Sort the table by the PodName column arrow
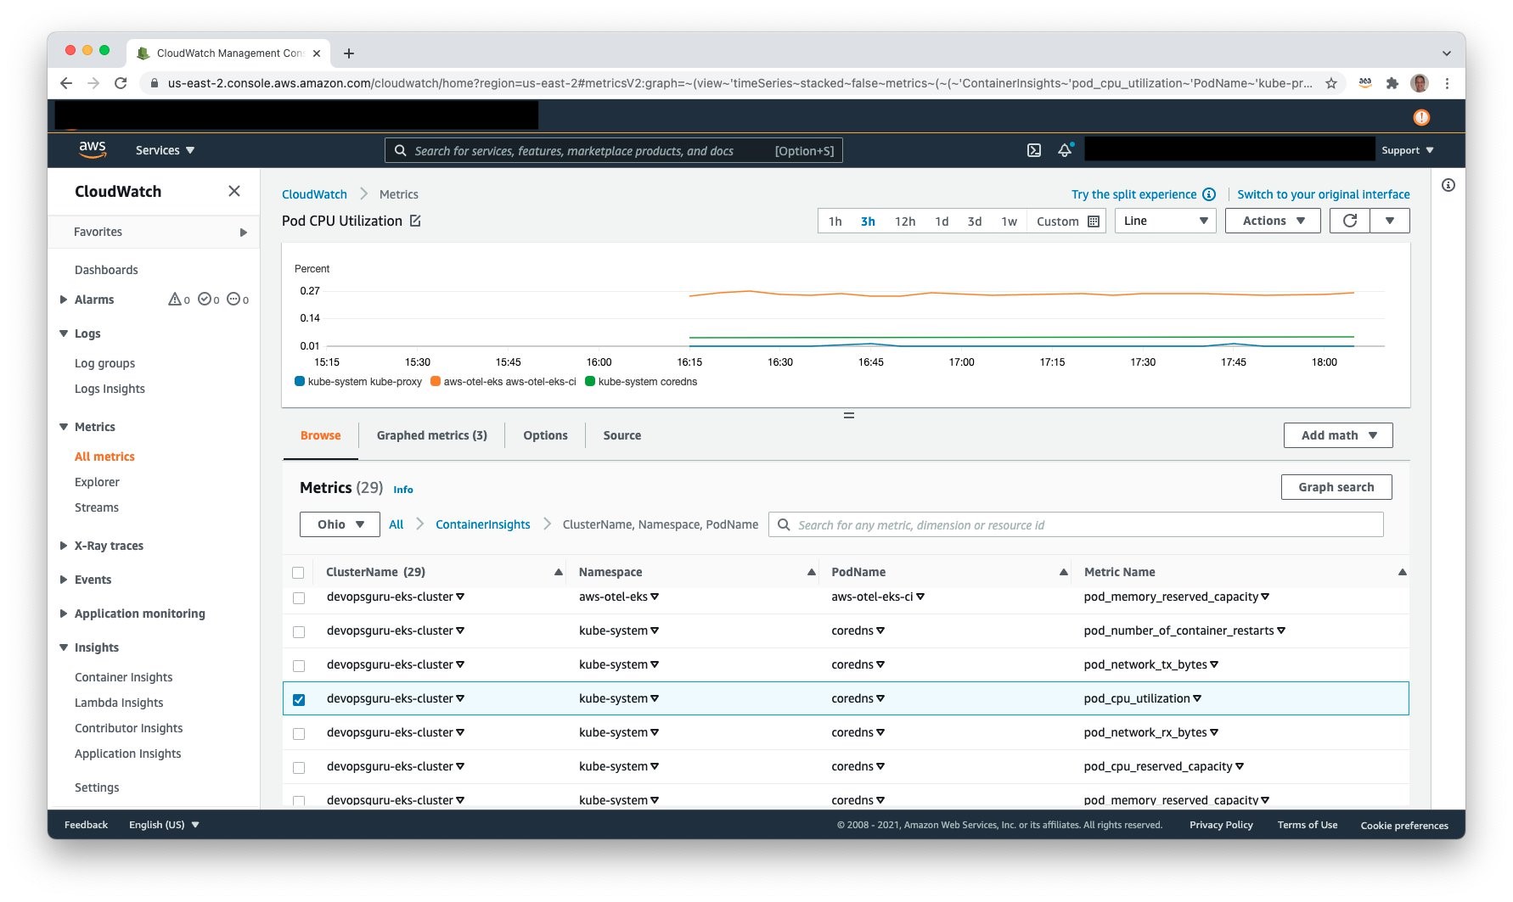Screen dimensions: 1513x902 (x=1063, y=573)
